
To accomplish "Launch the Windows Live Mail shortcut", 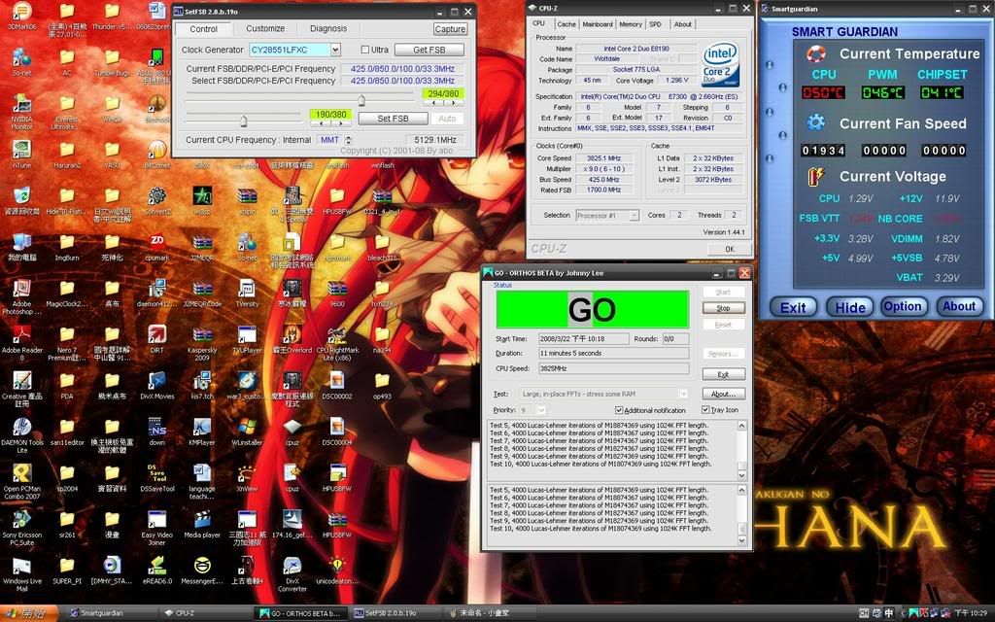I will (21, 569).
